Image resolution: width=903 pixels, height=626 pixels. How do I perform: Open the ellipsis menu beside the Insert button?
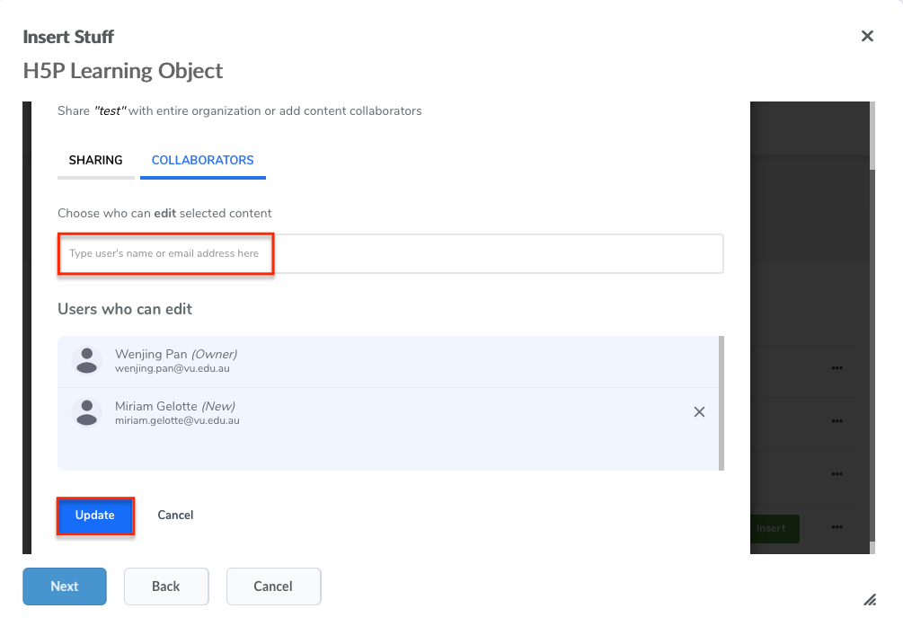point(837,527)
